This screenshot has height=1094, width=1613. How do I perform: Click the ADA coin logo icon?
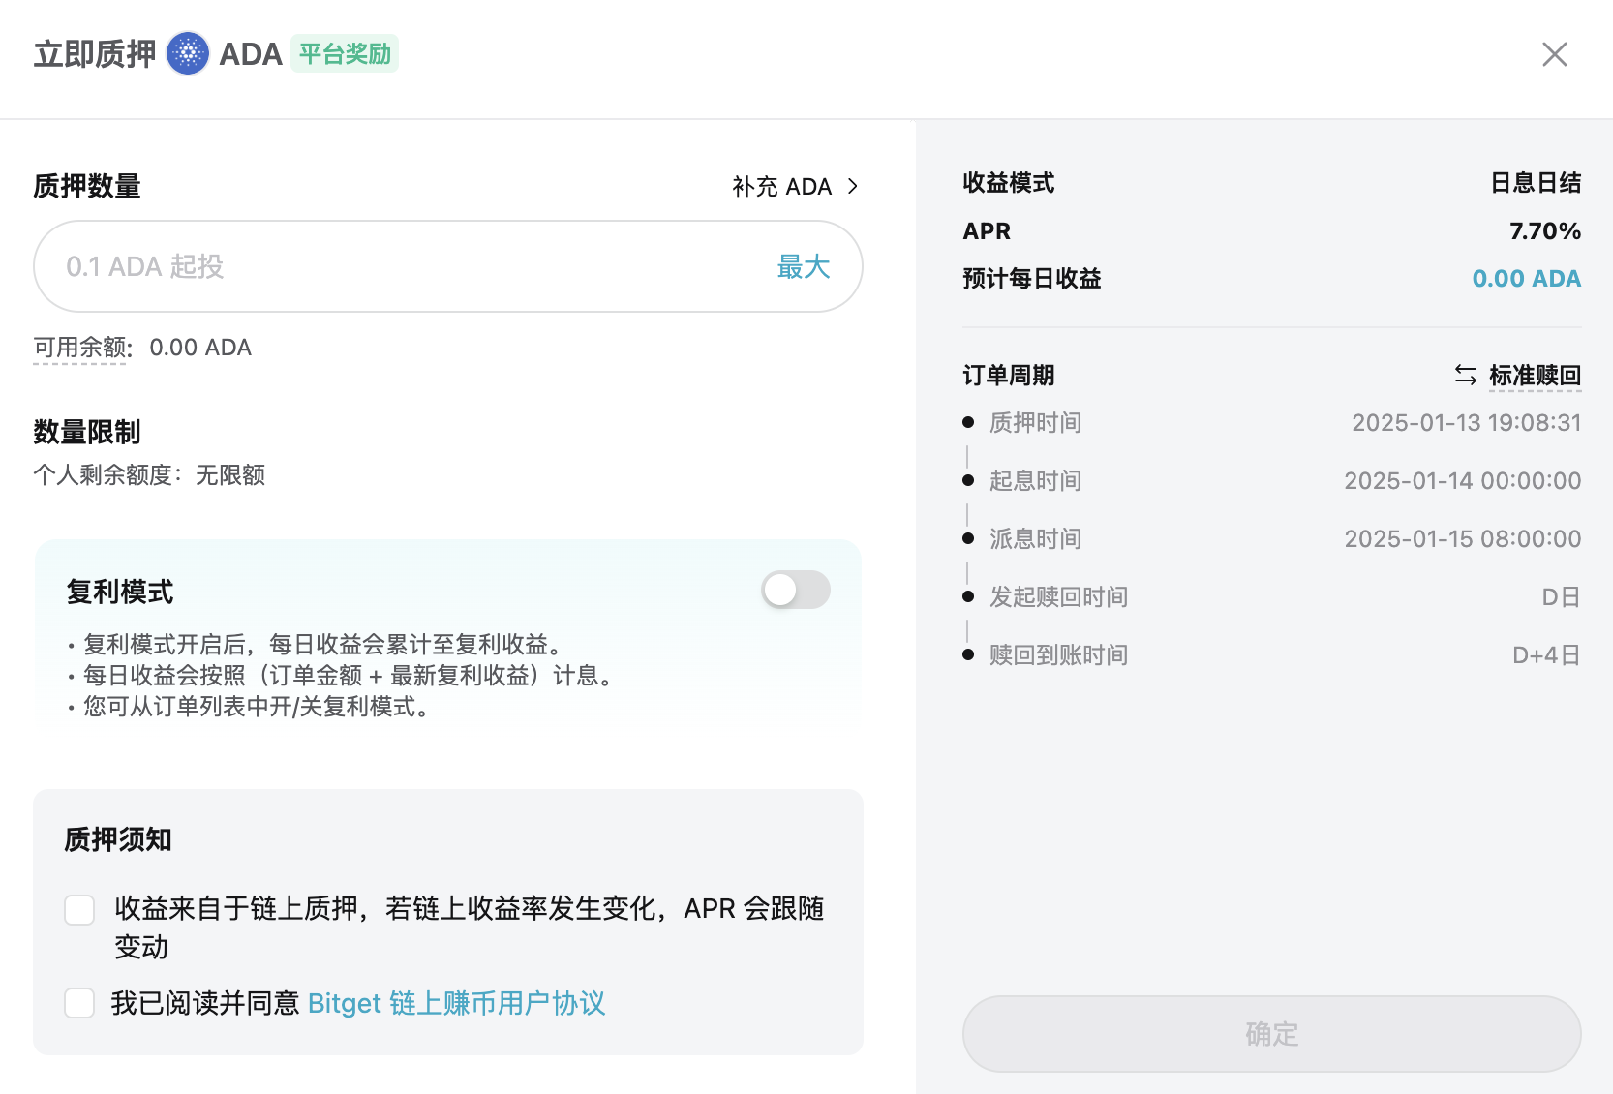188,53
